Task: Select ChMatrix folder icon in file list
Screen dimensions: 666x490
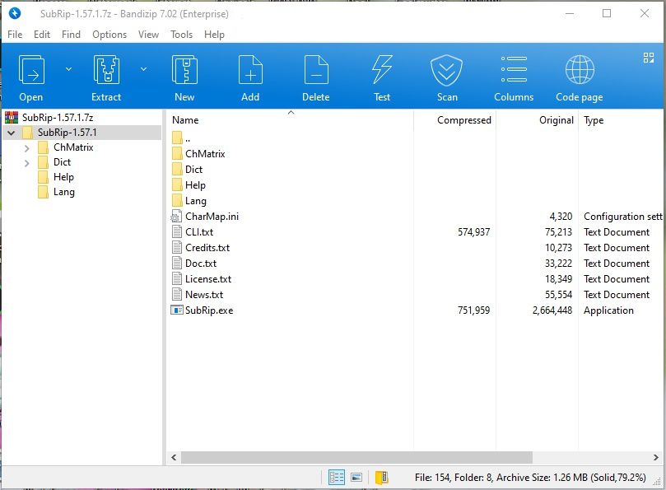Action: [177, 153]
